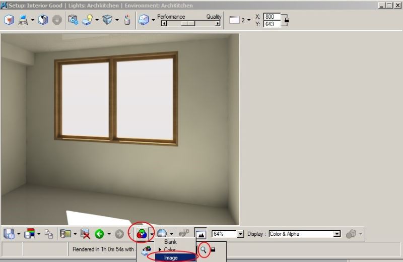Screen dimensions: 403x262
Task: Toggle the X/Y aspect ratio lock
Action: [286, 20]
